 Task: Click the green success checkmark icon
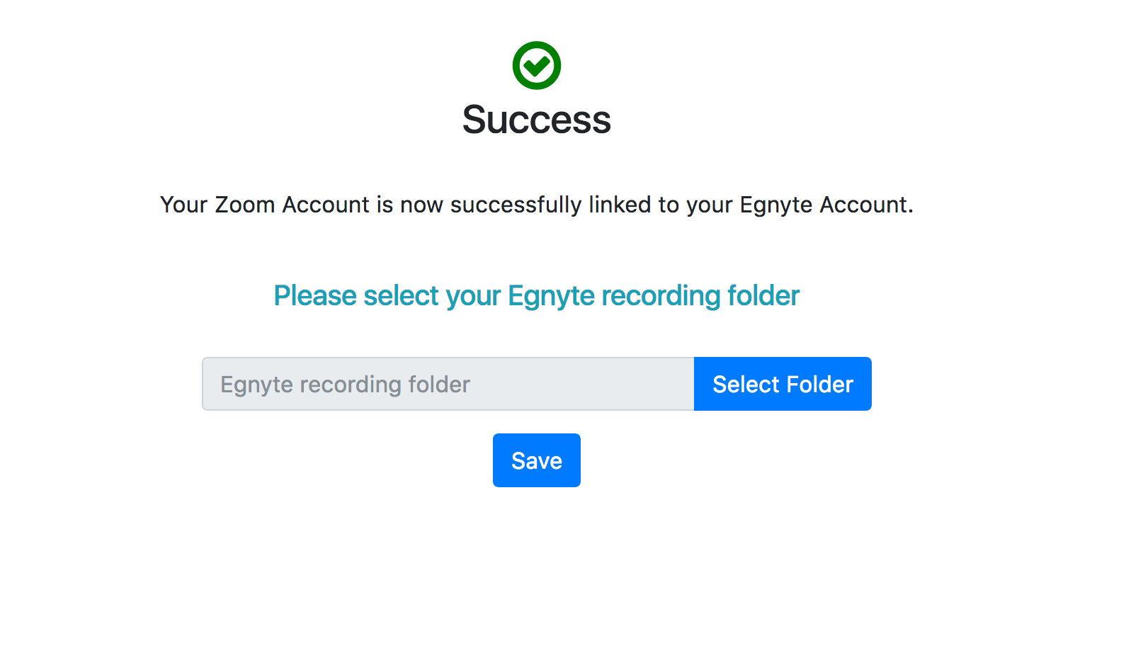click(536, 66)
